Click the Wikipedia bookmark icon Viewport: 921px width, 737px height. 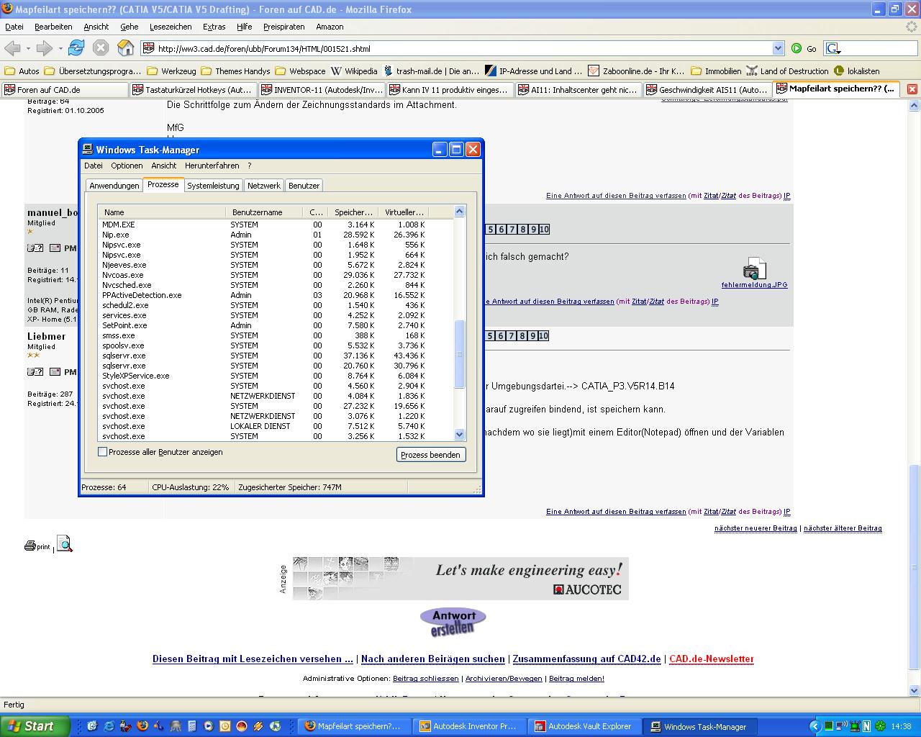(336, 71)
